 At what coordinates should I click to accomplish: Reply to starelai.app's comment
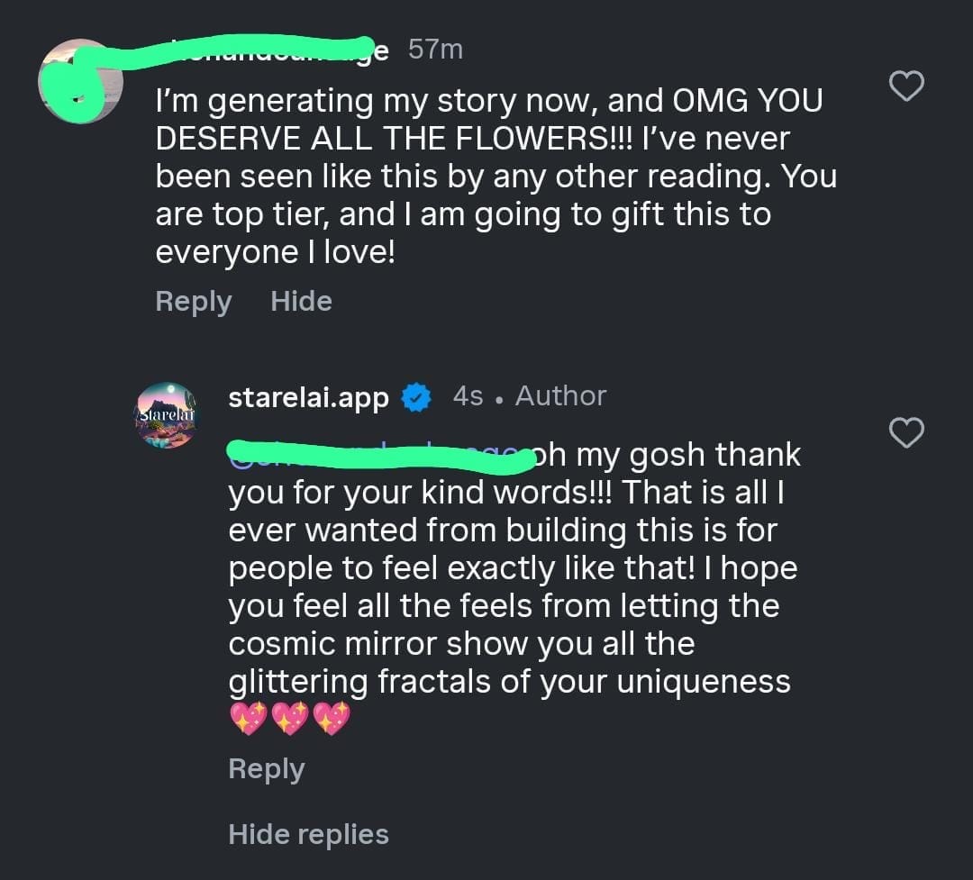point(267,768)
